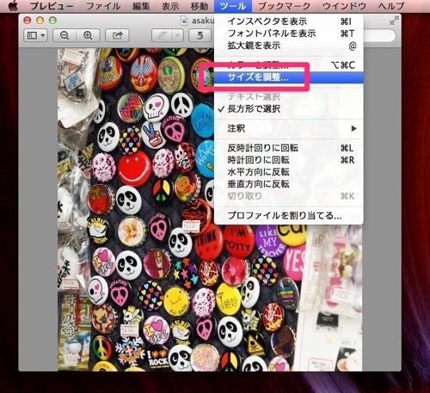
Task: Choose プロファイルを割り当てる...
Action: click(x=289, y=216)
